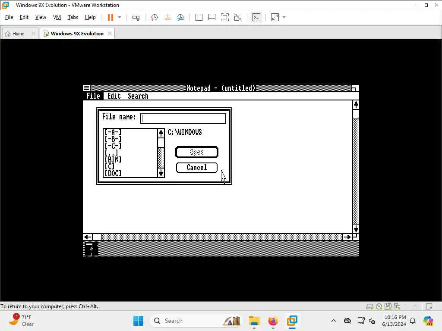Show hidden system tray icons chevron
This screenshot has width=442, height=331.
click(x=334, y=321)
